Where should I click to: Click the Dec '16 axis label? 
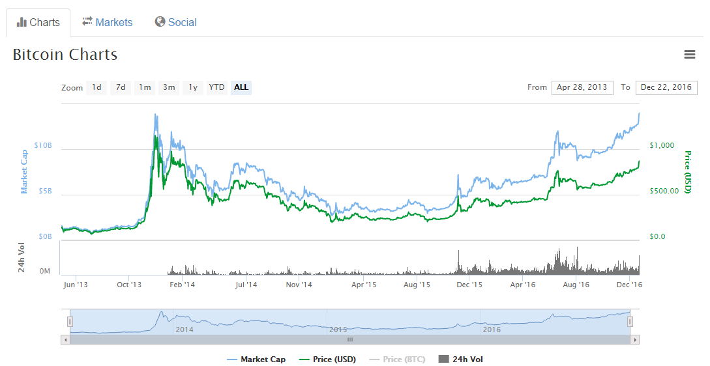click(x=629, y=285)
